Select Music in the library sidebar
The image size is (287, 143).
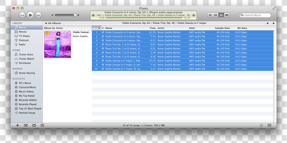tap(27, 27)
